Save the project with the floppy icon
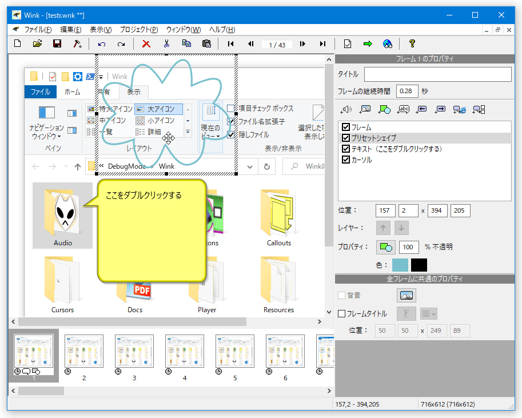Screen dimensions: 522x418 (57, 43)
